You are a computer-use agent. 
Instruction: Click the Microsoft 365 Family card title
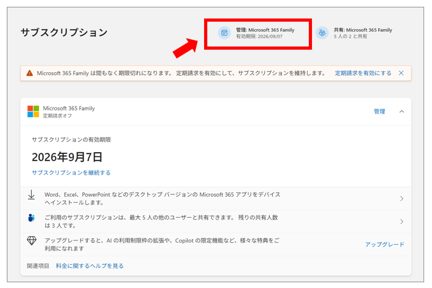[x=69, y=108]
